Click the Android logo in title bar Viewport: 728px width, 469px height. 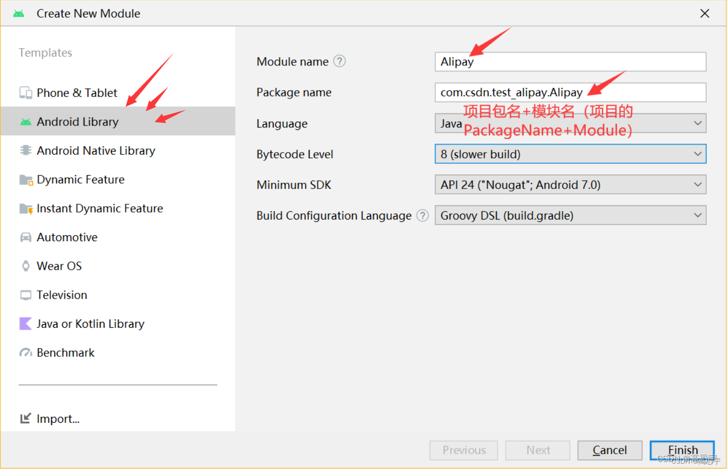[19, 14]
